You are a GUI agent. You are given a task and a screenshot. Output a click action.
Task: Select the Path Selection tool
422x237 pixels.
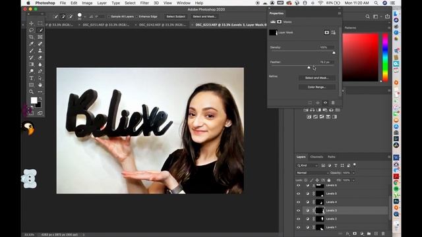click(x=40, y=78)
